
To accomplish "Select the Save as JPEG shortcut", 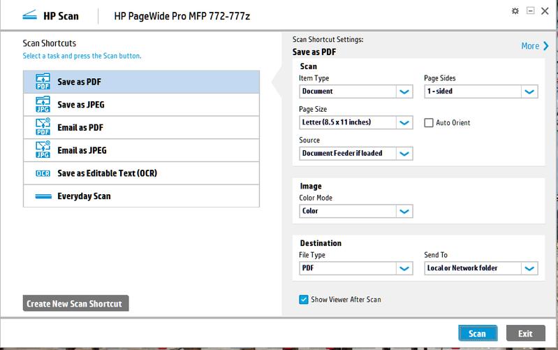I will tap(141, 105).
